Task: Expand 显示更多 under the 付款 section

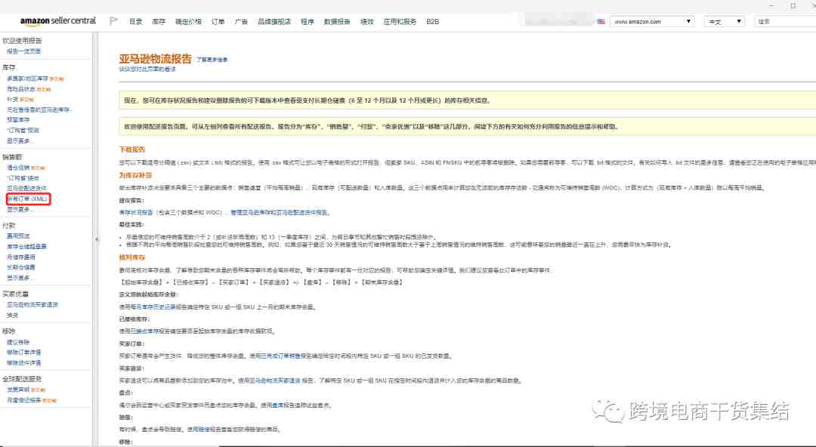Action: [x=20, y=277]
